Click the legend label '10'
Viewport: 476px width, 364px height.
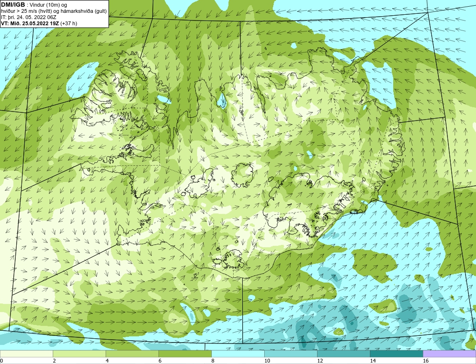267,361
